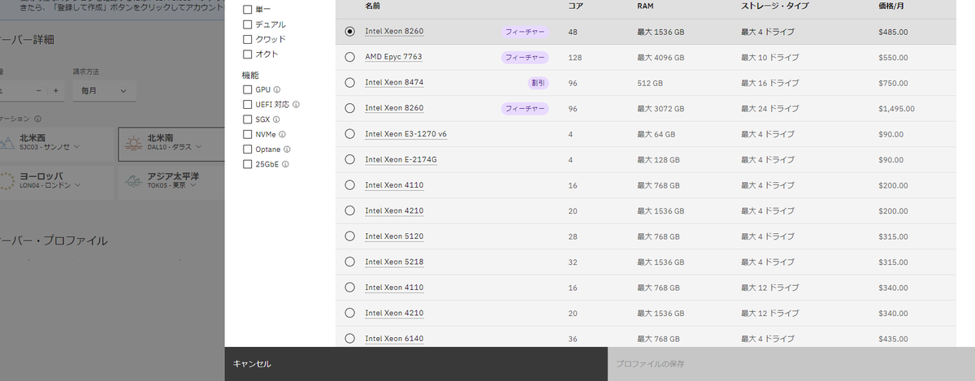The height and width of the screenshot is (381, 975).
Task: Click the 最大 4096 GB RAM cell
Action: [x=661, y=58]
